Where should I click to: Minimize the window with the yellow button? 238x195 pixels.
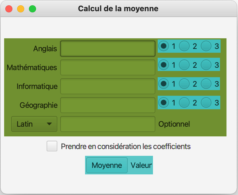[21, 9]
